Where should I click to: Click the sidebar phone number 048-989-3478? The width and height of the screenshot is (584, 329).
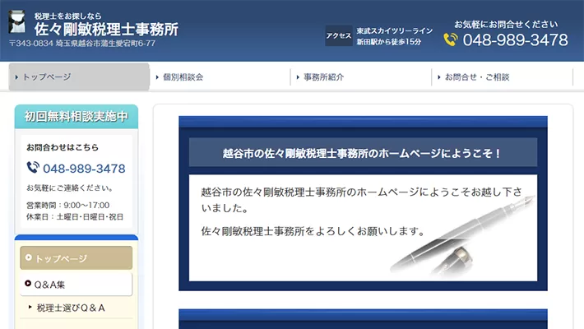pos(84,169)
